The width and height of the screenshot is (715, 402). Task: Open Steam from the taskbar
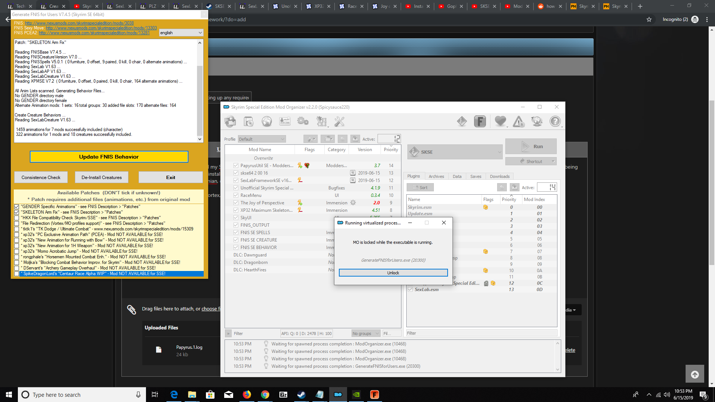pos(301,395)
